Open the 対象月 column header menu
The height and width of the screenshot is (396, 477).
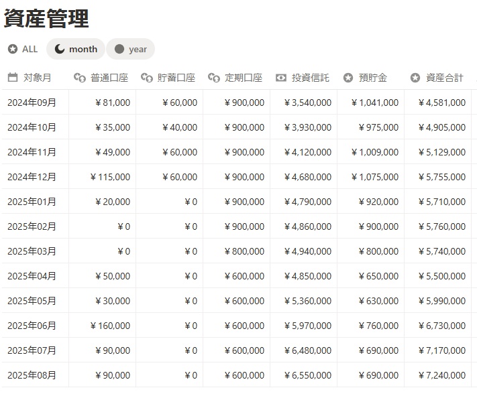[x=36, y=78]
